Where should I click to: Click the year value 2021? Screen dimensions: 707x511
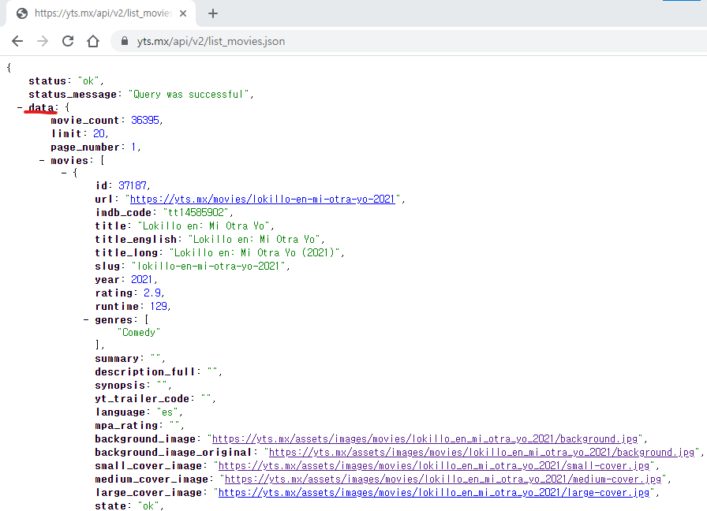141,280
